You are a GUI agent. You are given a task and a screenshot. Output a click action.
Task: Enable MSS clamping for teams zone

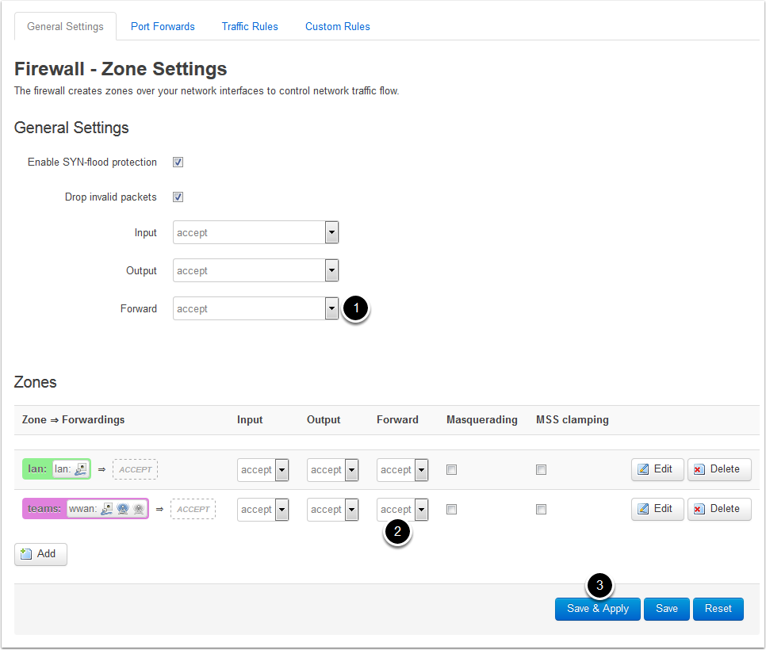pyautogui.click(x=541, y=510)
